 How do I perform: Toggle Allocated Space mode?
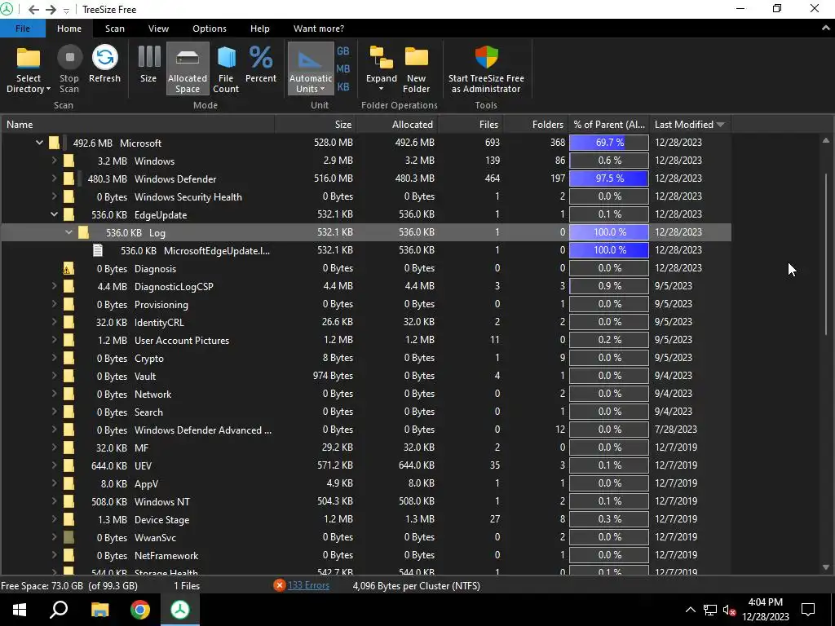pos(188,69)
